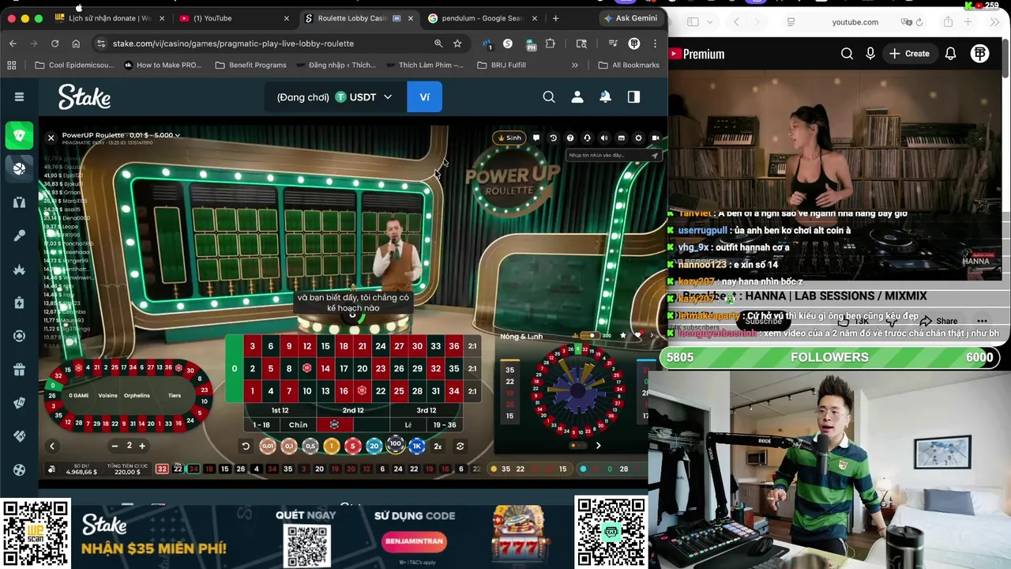Viewport: 1011px width, 569px height.
Task: Select the 100 chip
Action: pos(396,445)
